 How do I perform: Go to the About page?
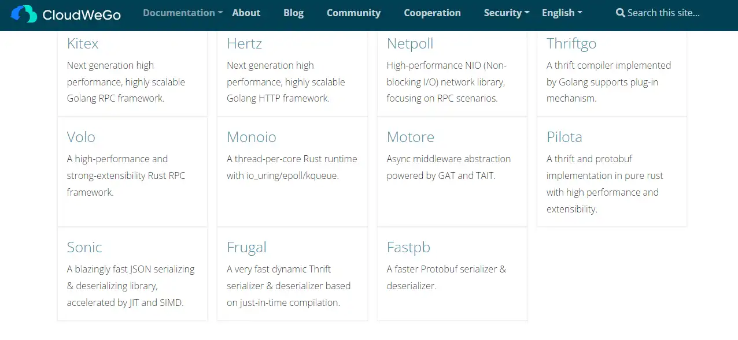click(246, 13)
